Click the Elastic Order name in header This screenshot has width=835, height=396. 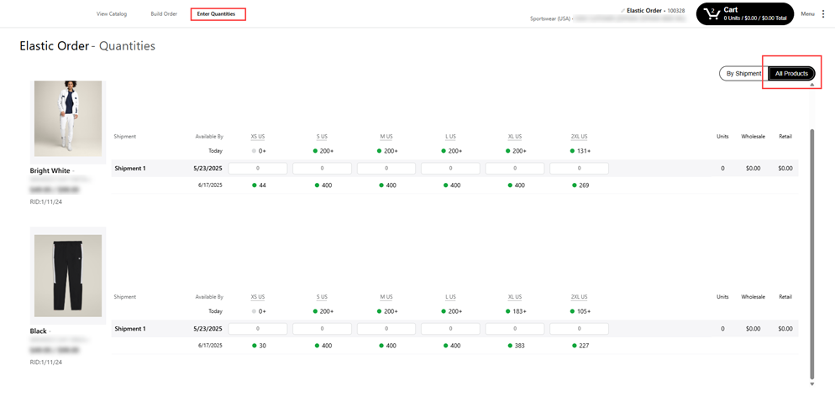tap(645, 10)
